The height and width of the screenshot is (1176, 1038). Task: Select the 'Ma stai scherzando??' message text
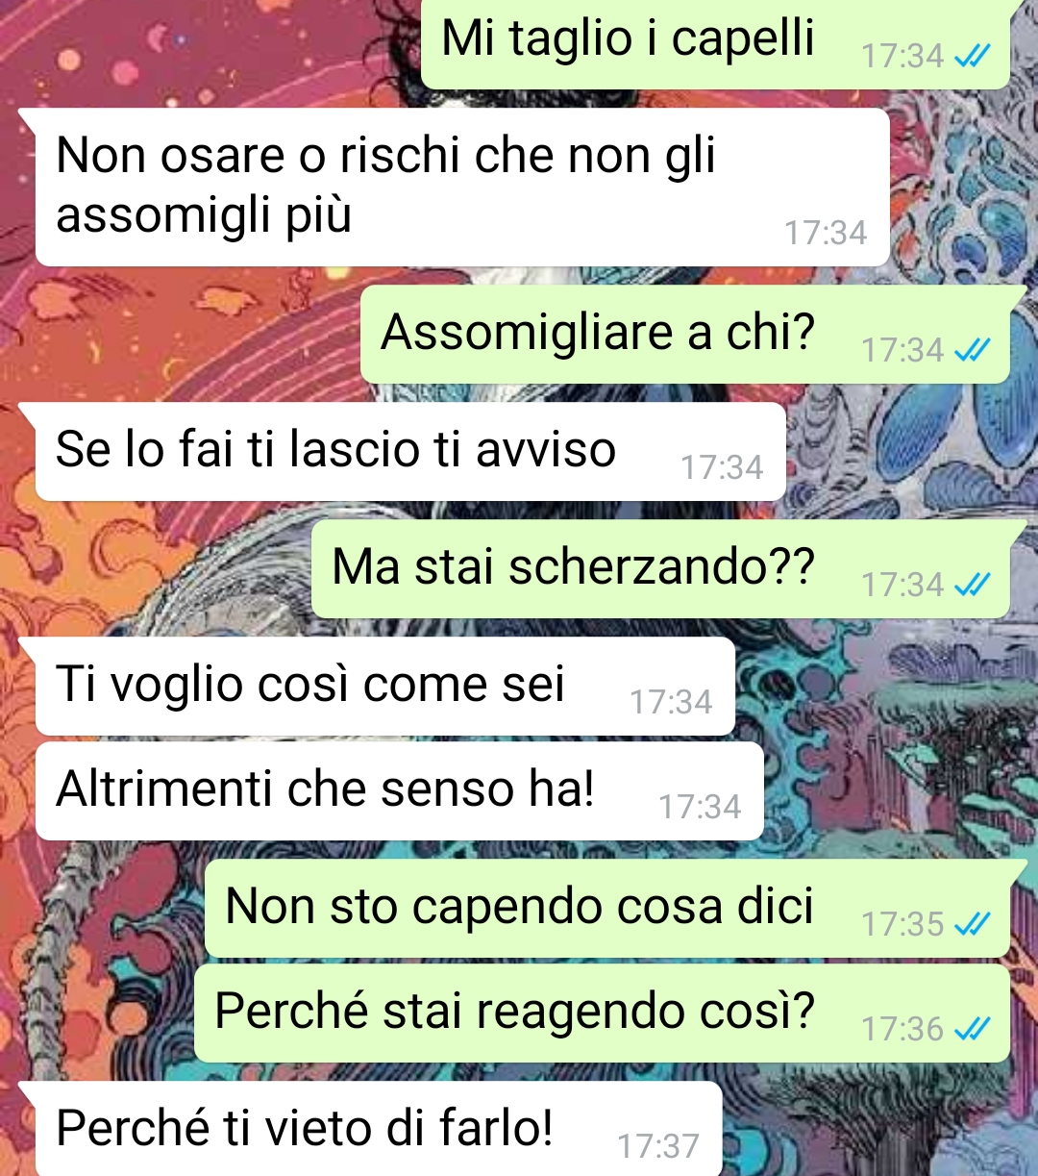click(573, 567)
